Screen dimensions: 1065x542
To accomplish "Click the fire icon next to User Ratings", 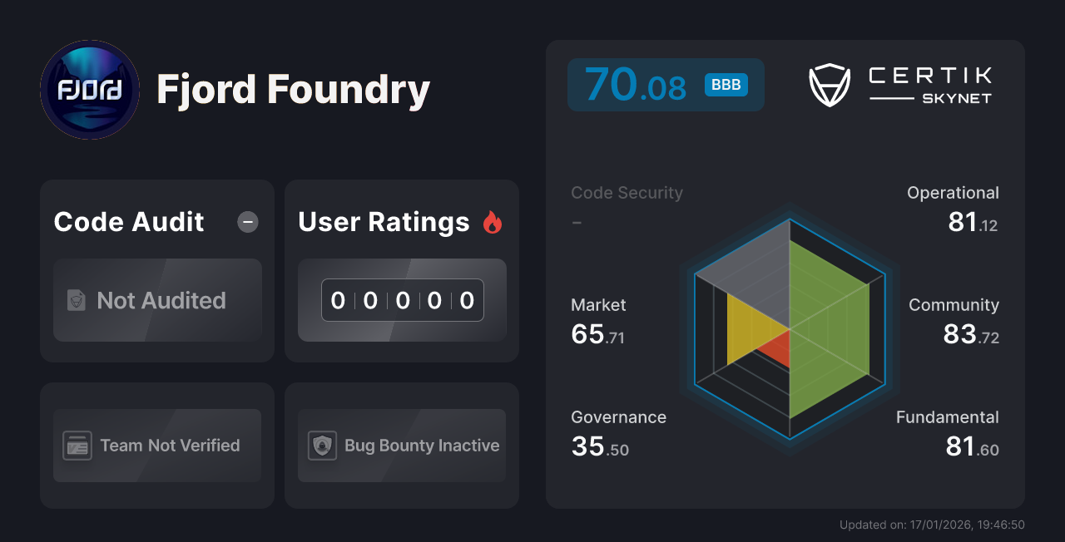I will click(493, 221).
